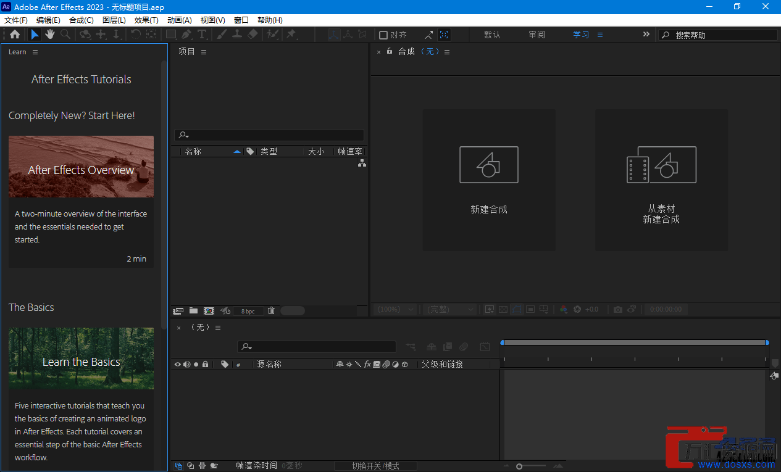781x472 pixels.
Task: Click the reset exposure icon
Action: pyautogui.click(x=577, y=309)
